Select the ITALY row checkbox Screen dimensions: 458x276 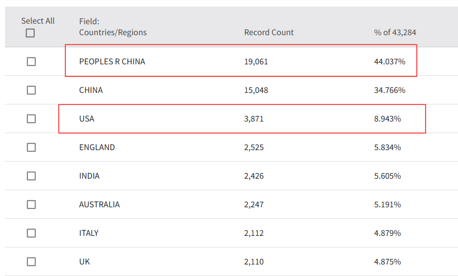[x=31, y=233]
